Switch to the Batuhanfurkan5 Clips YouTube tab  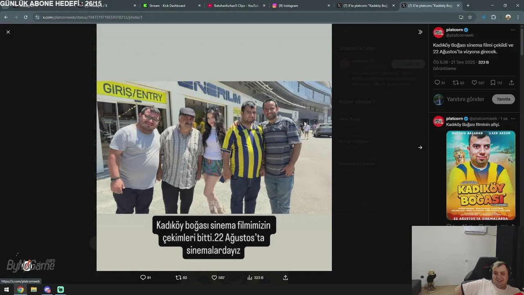pyautogui.click(x=236, y=6)
